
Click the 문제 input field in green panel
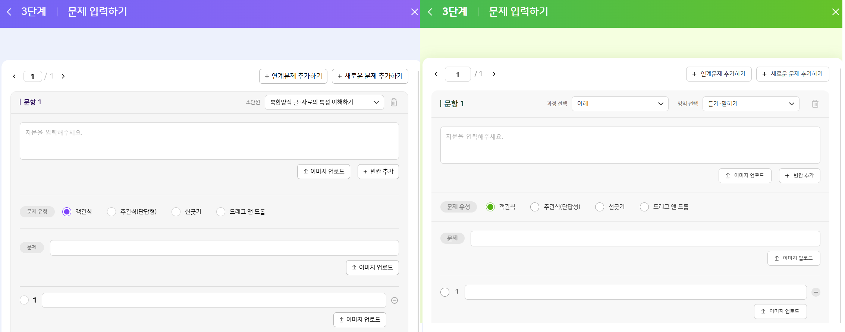(645, 239)
